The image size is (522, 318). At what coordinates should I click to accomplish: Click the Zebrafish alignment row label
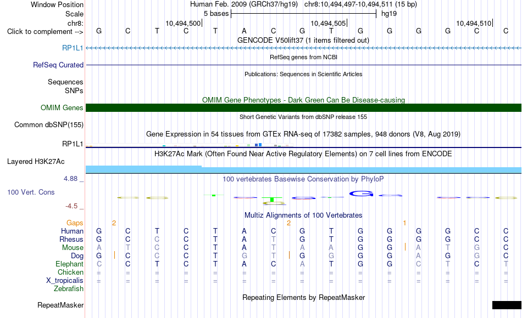(69, 289)
